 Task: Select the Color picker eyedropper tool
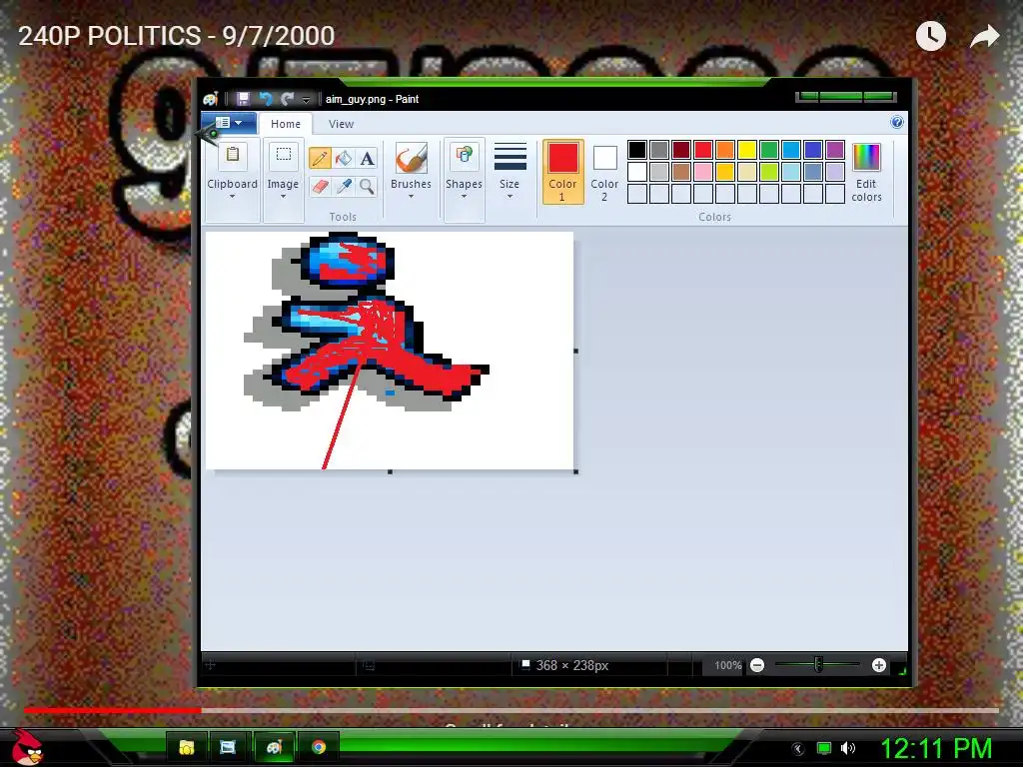coord(344,187)
